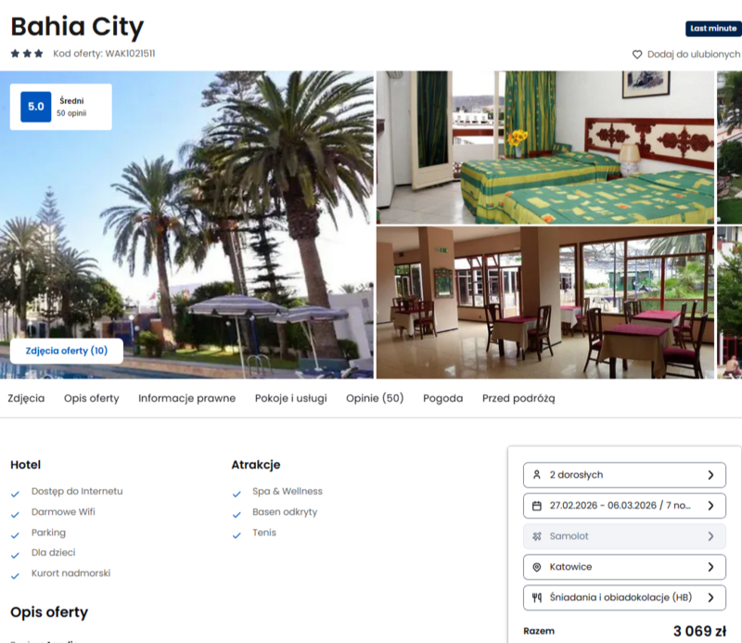Open the Pokoje i usługi tab

point(290,398)
